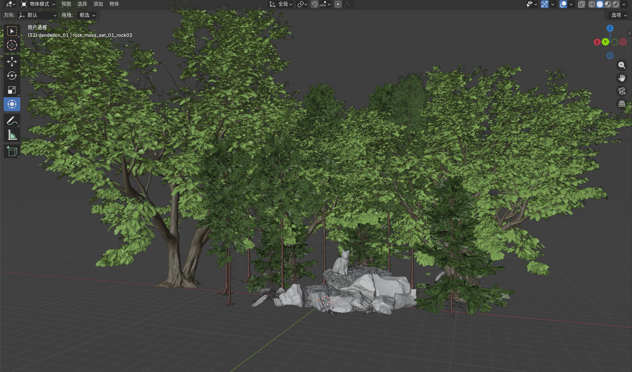Expand the 框选 drag dropdown
632x372 pixels.
pyautogui.click(x=87, y=15)
